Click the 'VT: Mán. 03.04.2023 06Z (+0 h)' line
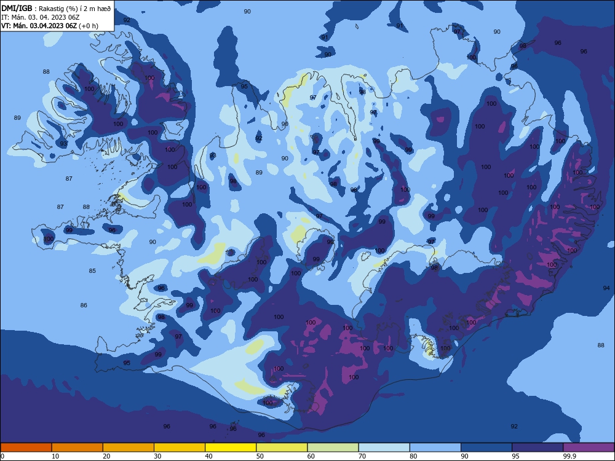The height and width of the screenshot is (461, 615). pyautogui.click(x=50, y=26)
